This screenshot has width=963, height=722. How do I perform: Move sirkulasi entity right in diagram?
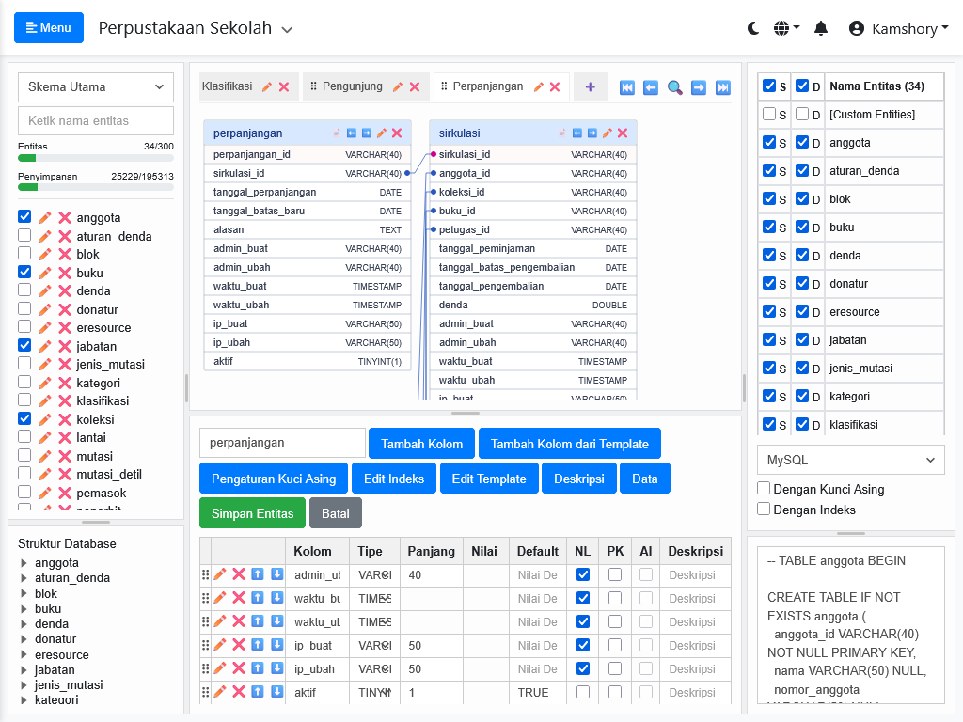[592, 133]
